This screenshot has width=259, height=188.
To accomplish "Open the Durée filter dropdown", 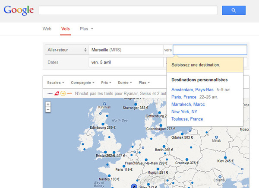I will pyautogui.click(x=125, y=82).
